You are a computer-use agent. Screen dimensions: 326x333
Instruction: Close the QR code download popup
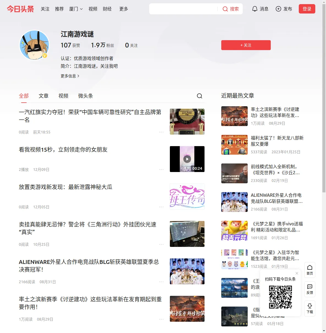(x=297, y=273)
